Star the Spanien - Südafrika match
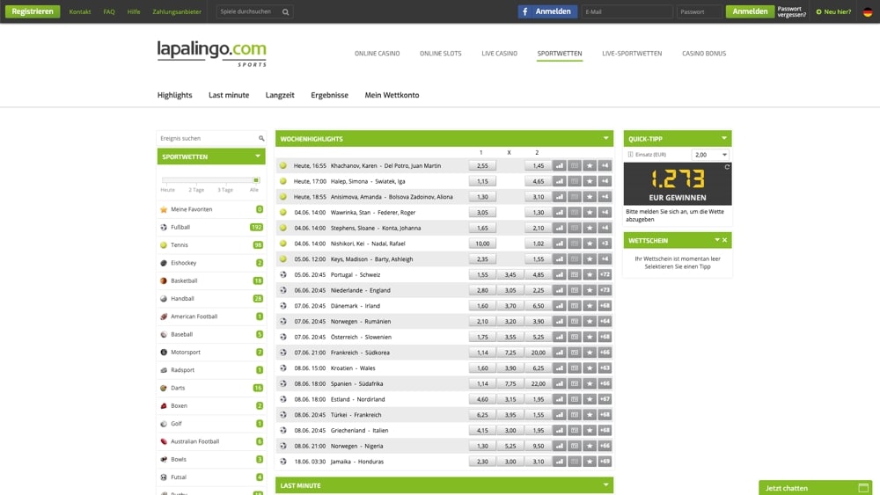This screenshot has width=880, height=495. 590,383
